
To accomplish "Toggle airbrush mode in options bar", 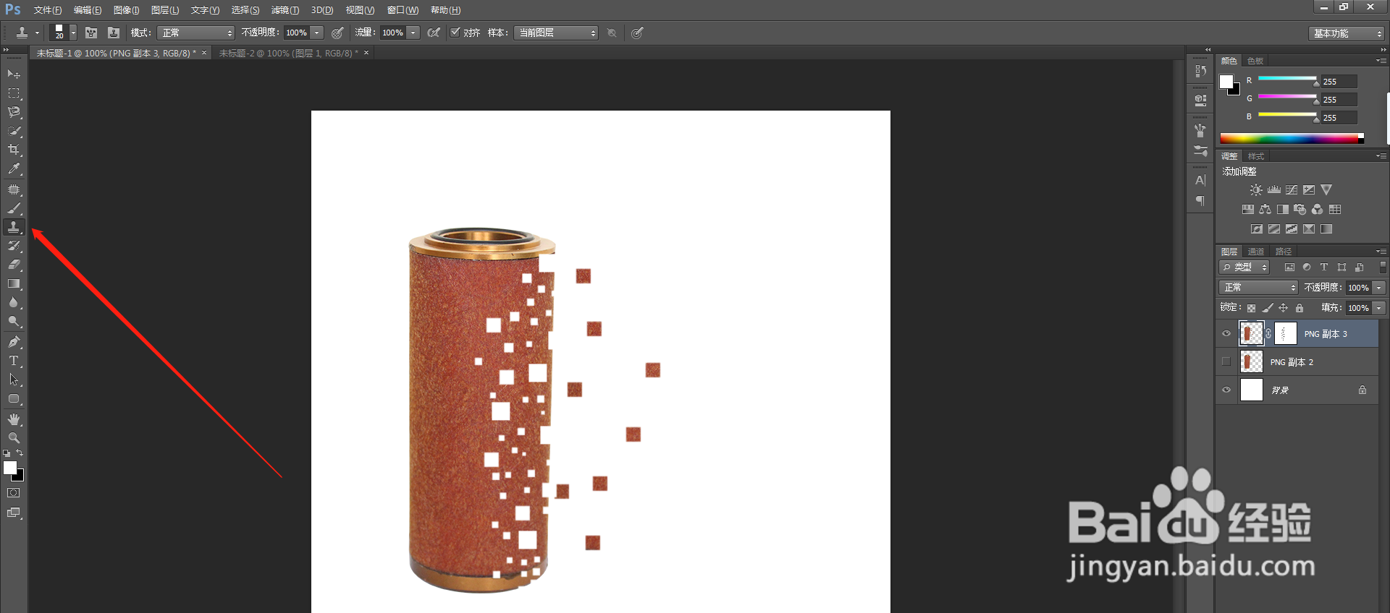I will (x=434, y=33).
